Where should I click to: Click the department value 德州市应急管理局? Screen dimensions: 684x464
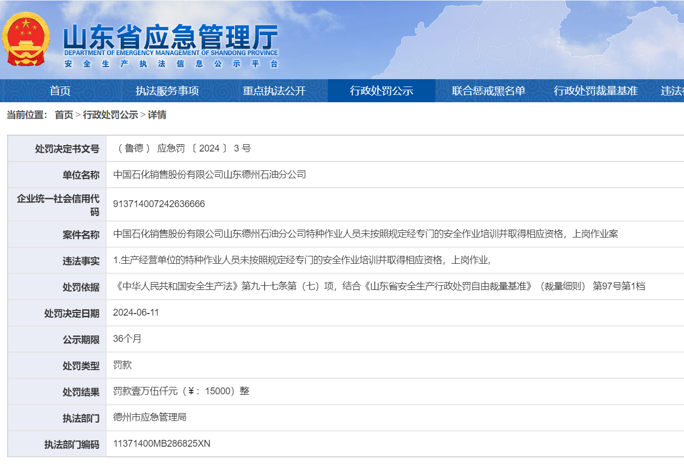(150, 417)
